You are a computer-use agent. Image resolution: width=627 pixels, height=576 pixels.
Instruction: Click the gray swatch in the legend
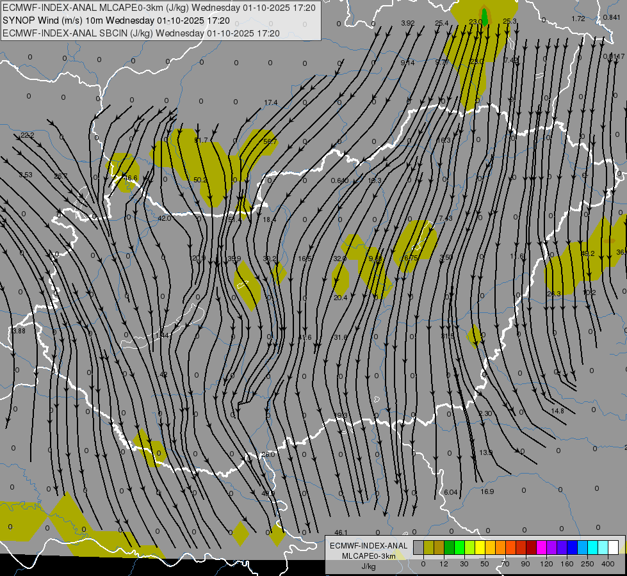point(419,547)
